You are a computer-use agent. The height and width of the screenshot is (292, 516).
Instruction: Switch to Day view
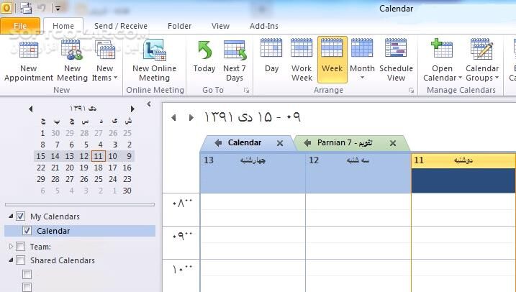[271, 58]
